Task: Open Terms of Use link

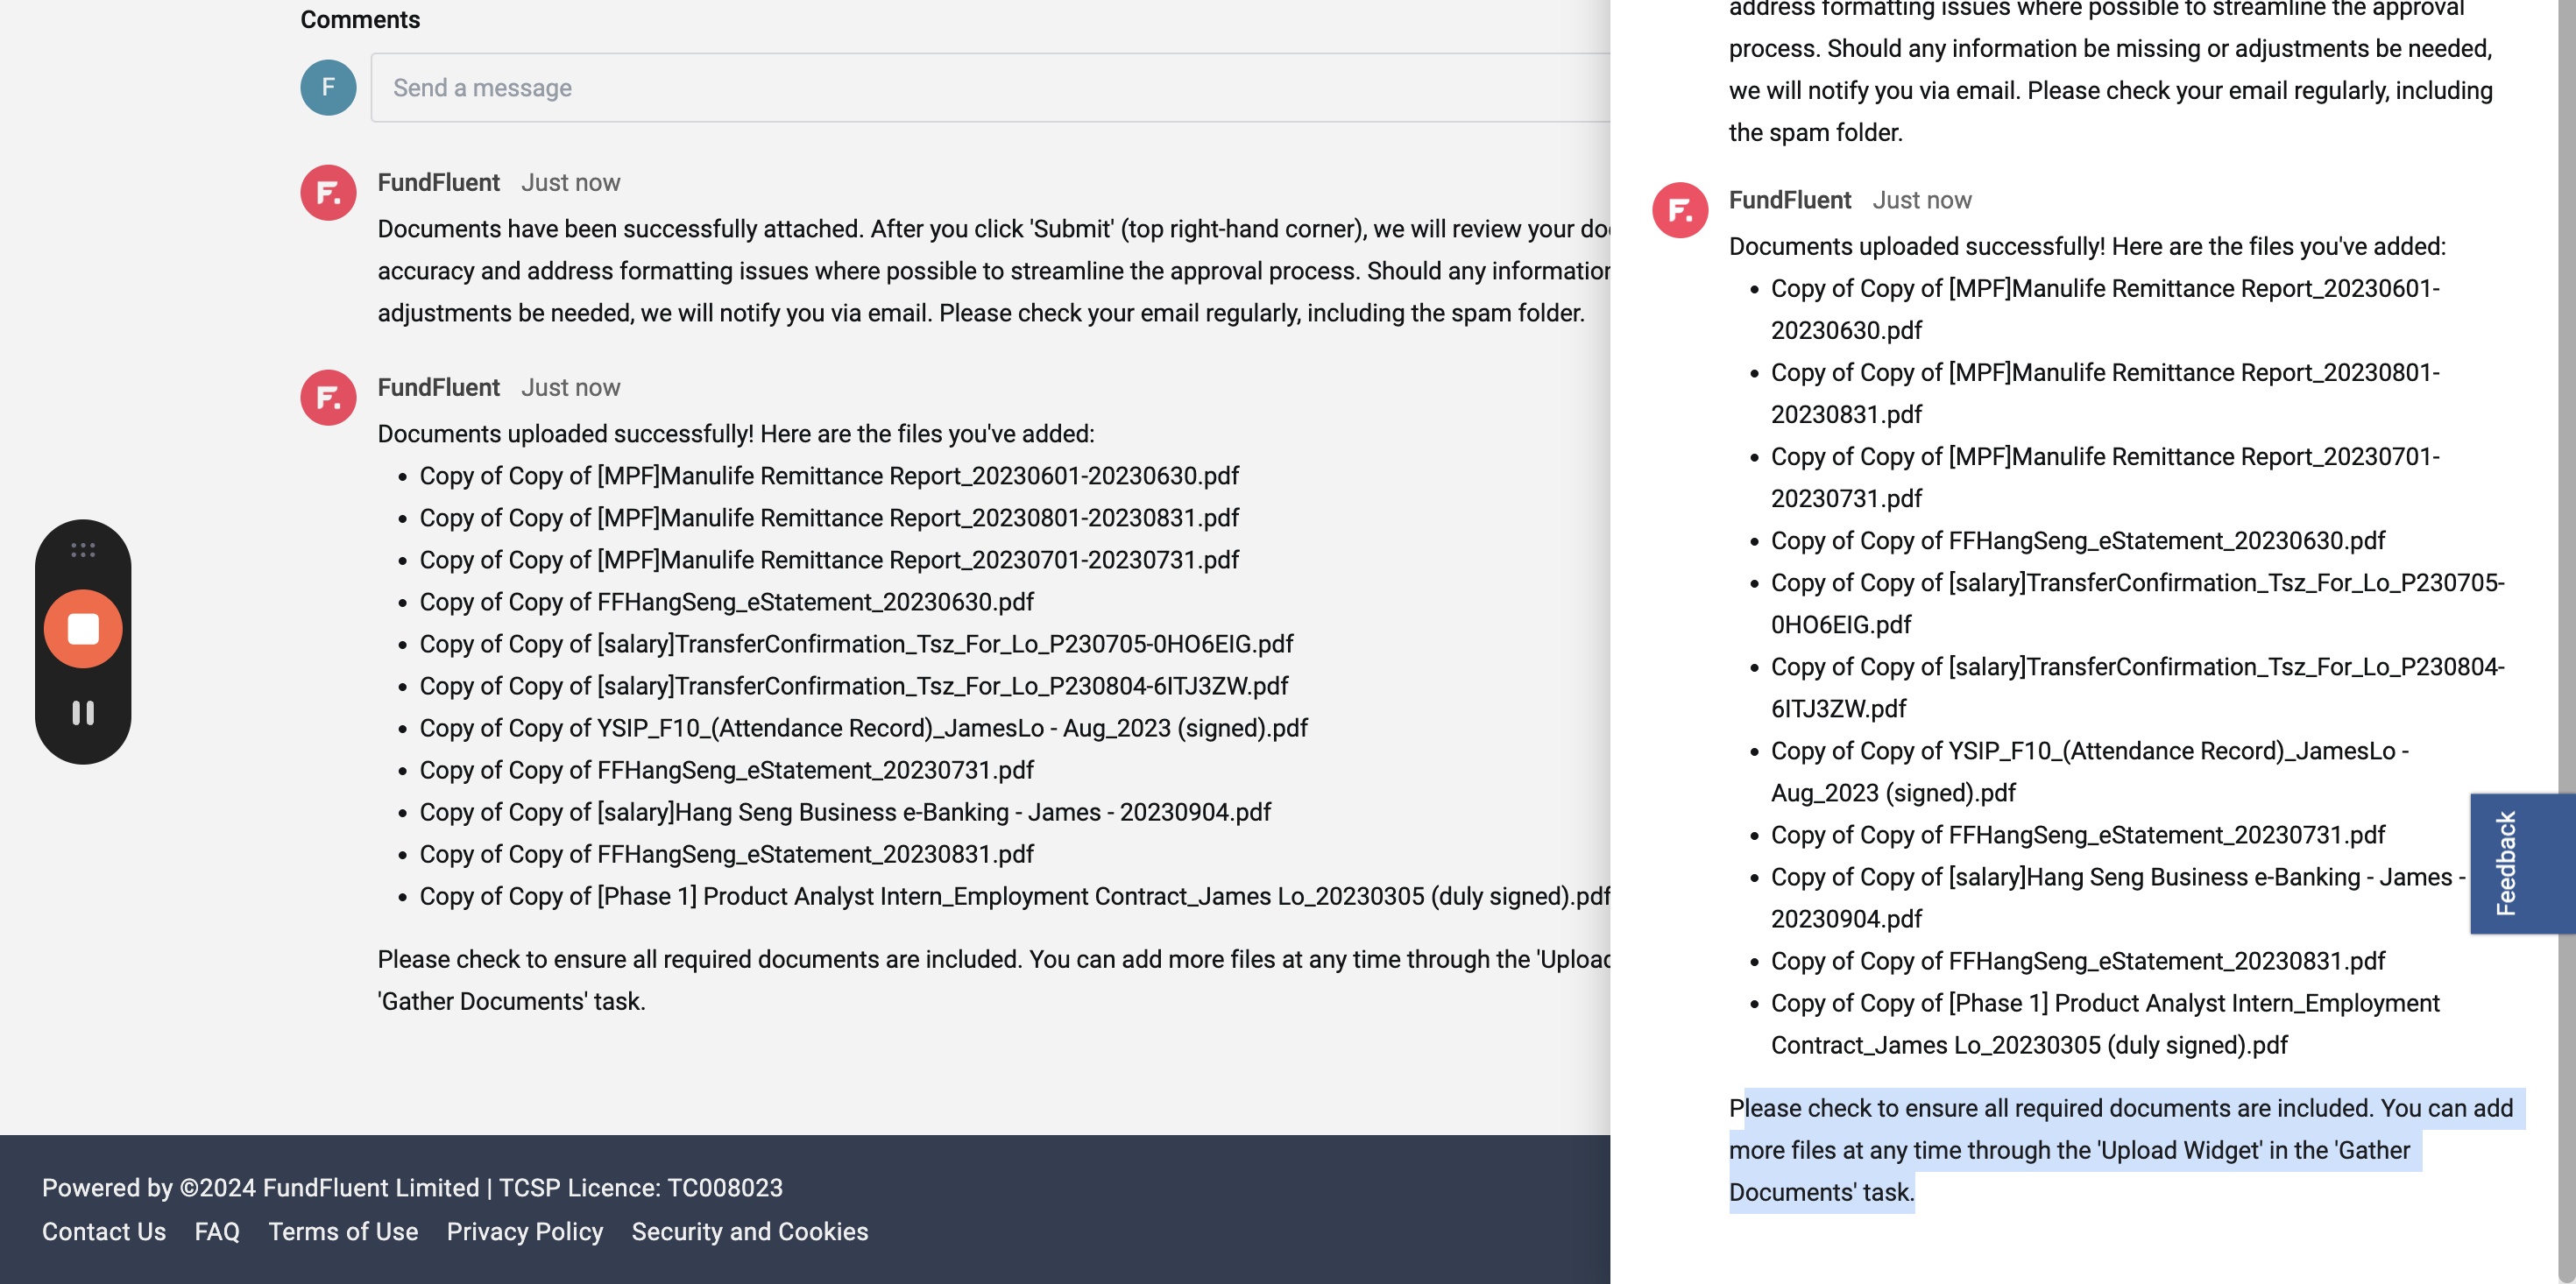Action: click(x=343, y=1231)
